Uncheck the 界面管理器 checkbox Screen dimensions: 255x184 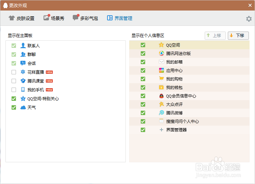[x=143, y=130]
